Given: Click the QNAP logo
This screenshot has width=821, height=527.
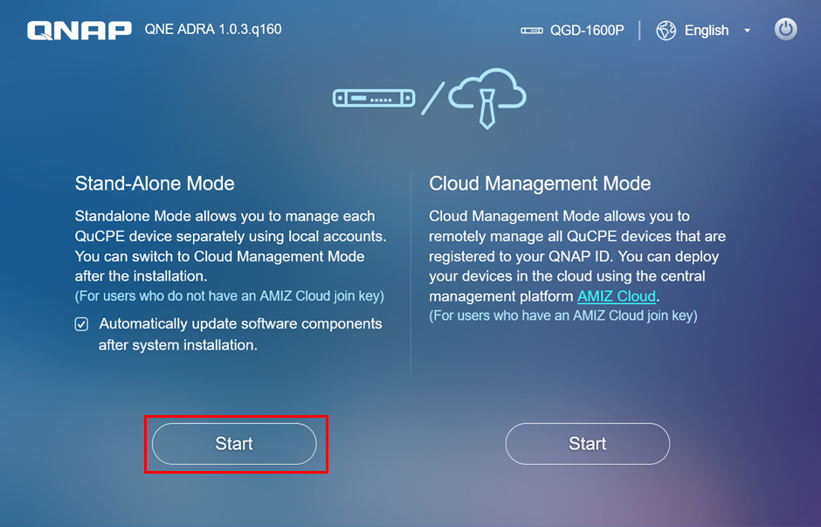Looking at the screenshot, I should coord(79,31).
